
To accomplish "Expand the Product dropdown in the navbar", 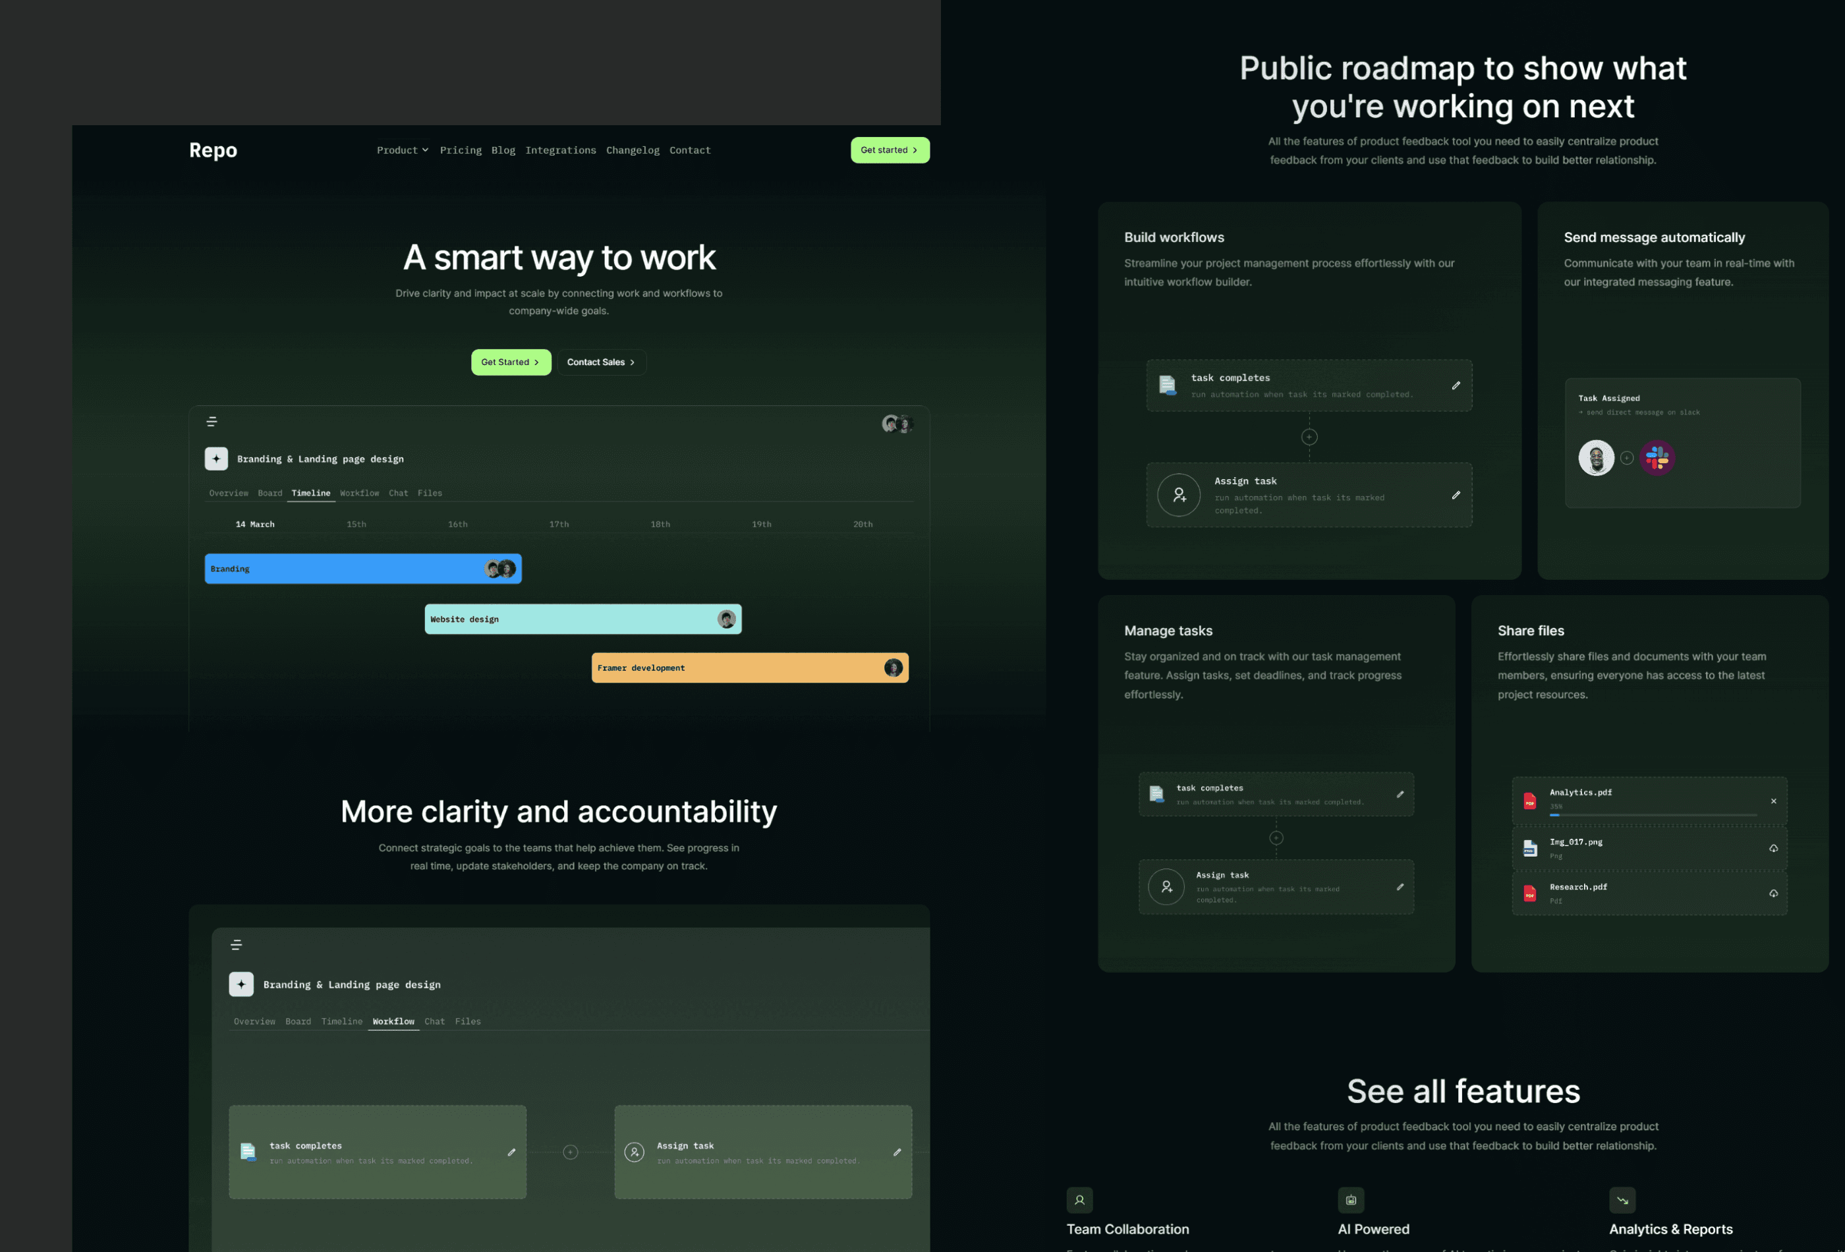I will [403, 150].
